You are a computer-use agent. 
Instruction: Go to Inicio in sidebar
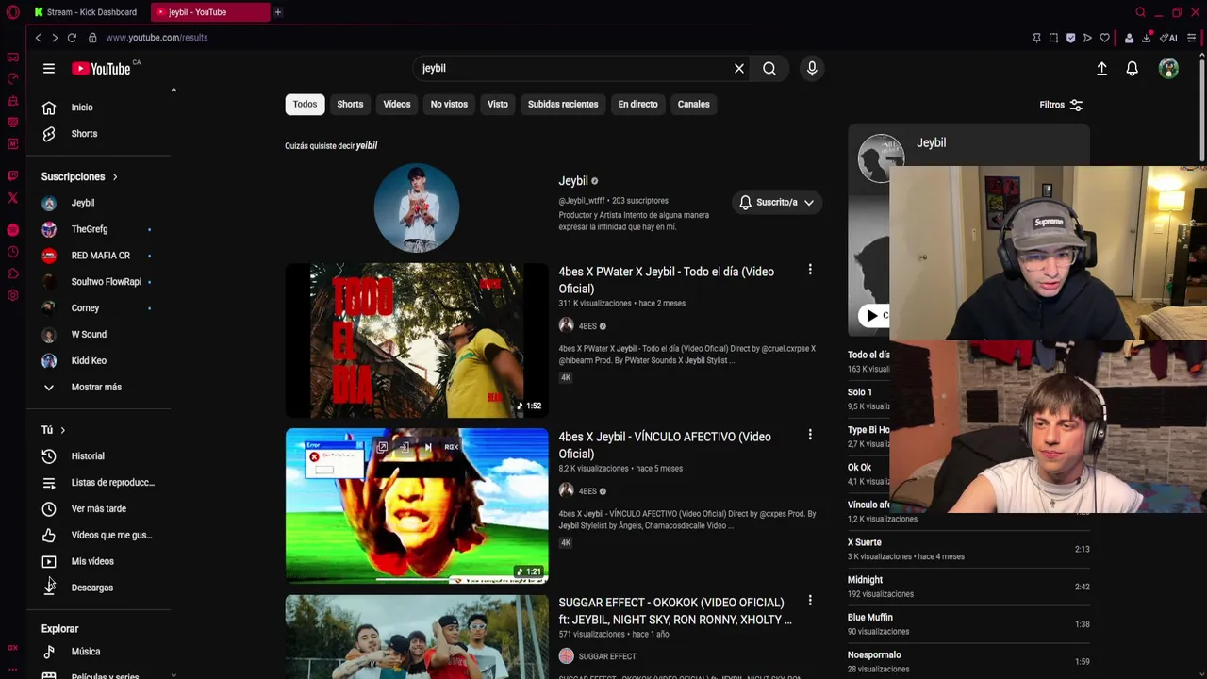97,108
